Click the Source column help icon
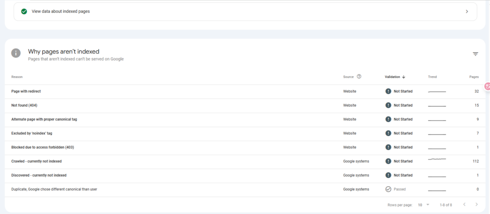The width and height of the screenshot is (490, 214). 359,77
